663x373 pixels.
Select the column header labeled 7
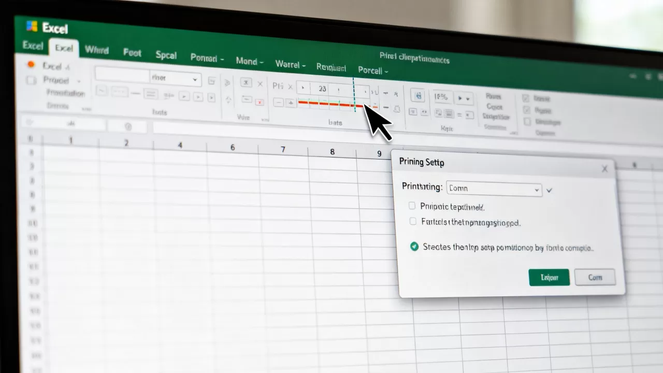(283, 150)
